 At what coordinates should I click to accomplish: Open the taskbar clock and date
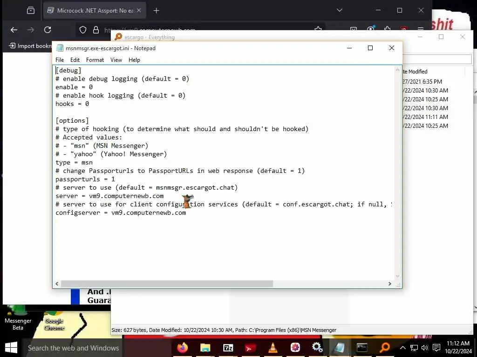(458, 347)
